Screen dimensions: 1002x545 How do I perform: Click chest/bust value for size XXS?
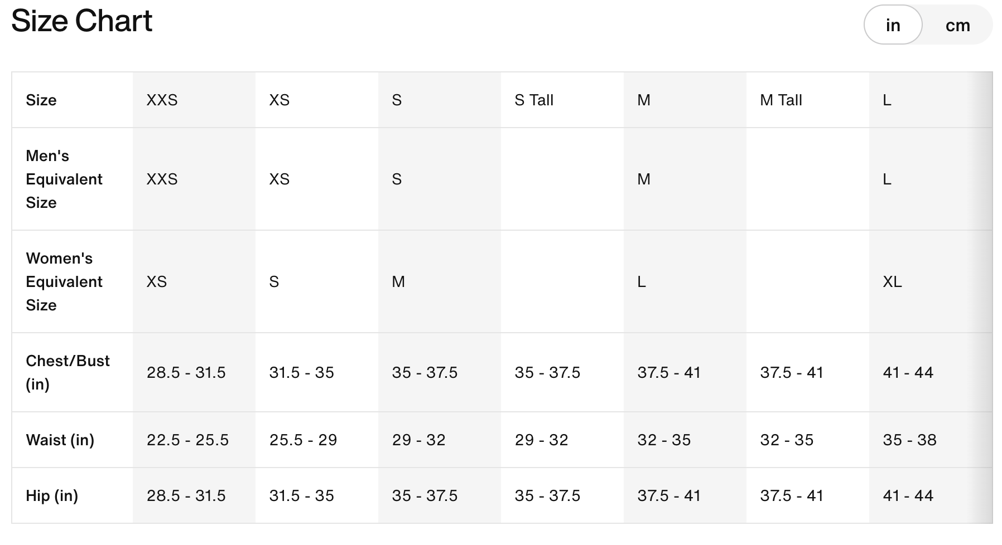coord(186,372)
